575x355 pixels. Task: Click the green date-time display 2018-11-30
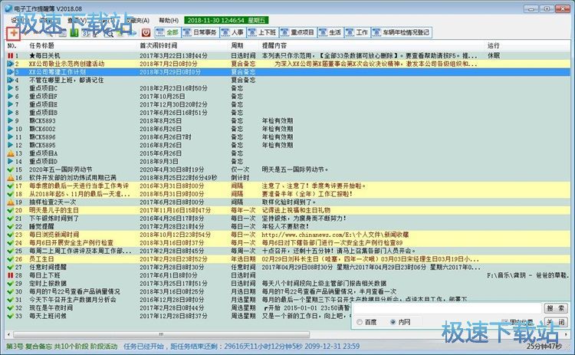tap(227, 21)
